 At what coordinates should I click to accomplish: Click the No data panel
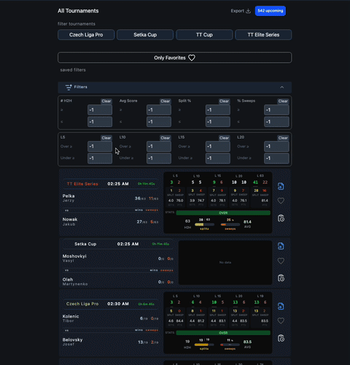point(225,262)
